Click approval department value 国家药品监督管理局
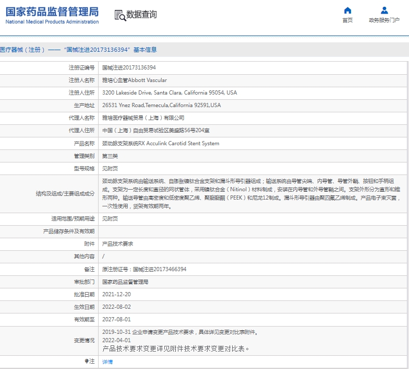The image size is (409, 372). pos(125,282)
